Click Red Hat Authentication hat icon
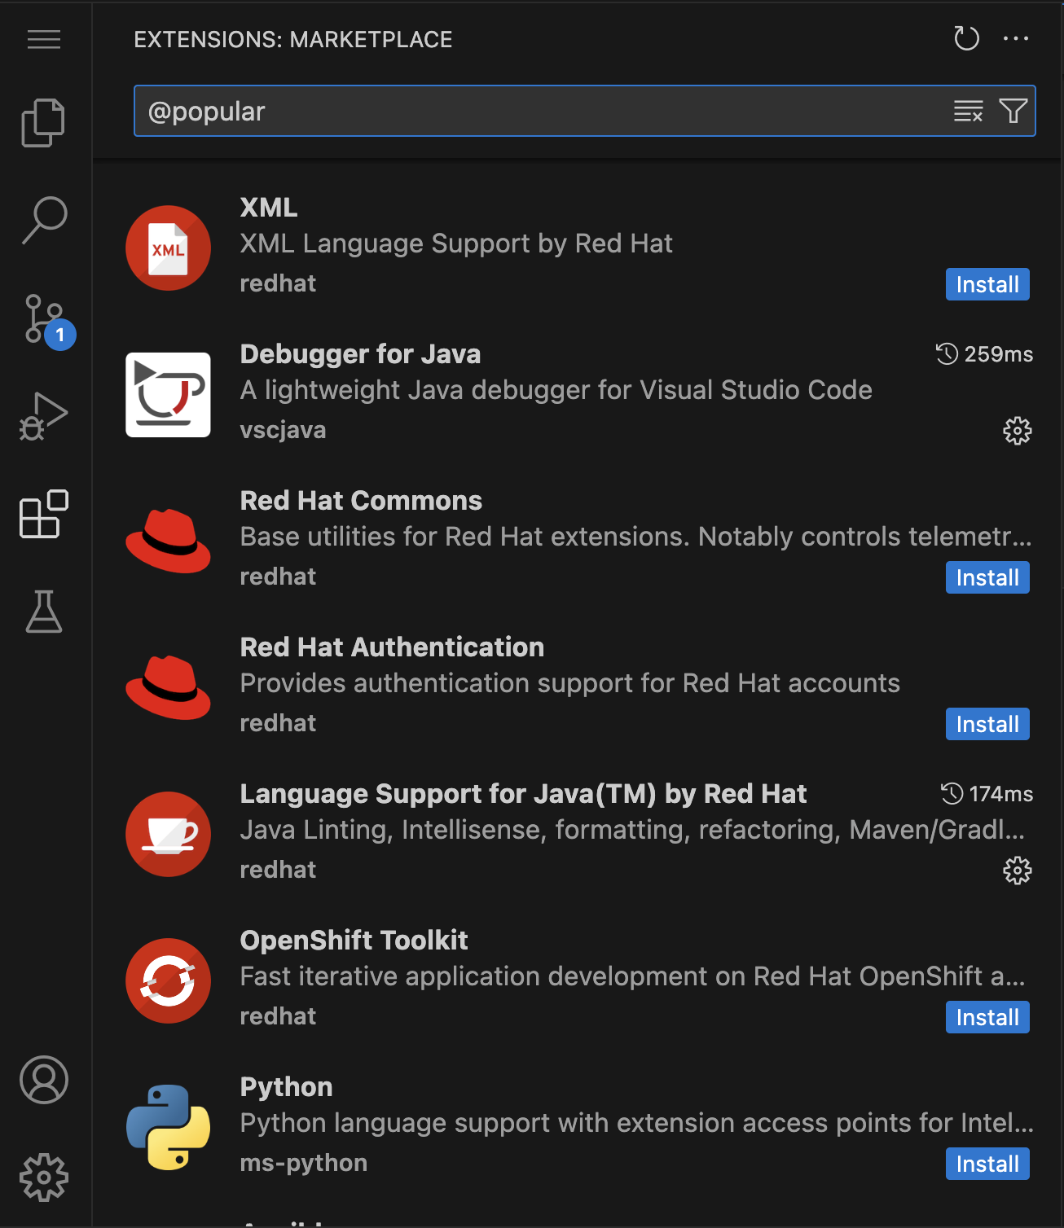Screen dimensions: 1064x1228 168,687
